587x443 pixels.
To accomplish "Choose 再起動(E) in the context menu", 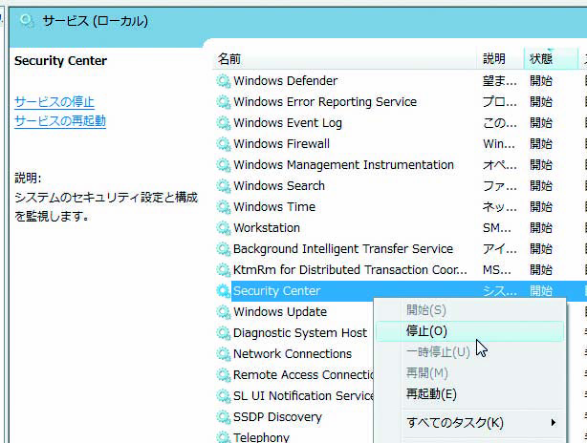I will point(469,394).
